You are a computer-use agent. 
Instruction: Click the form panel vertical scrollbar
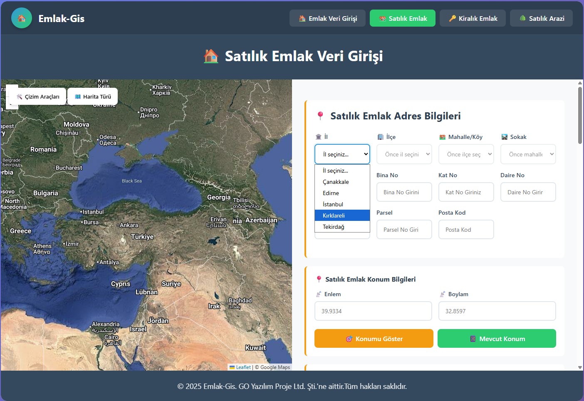[x=580, y=116]
